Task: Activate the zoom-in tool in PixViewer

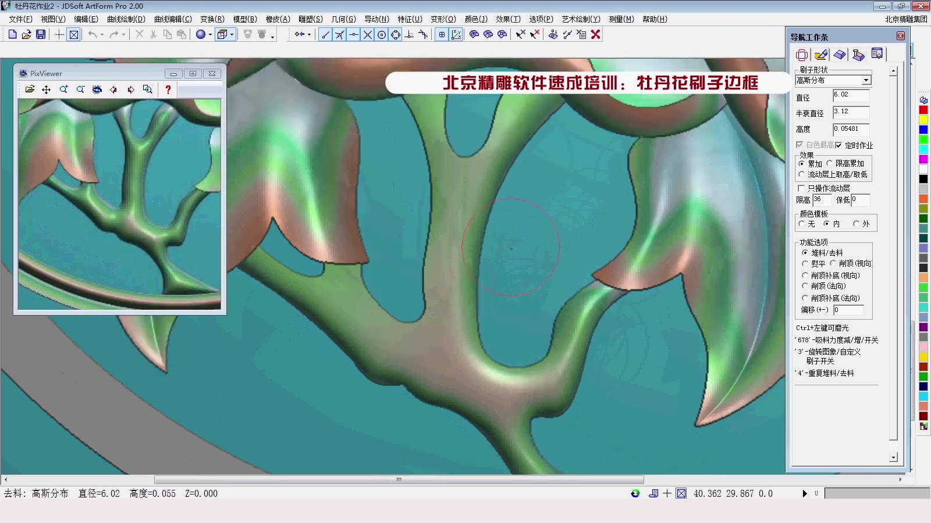Action: point(63,90)
